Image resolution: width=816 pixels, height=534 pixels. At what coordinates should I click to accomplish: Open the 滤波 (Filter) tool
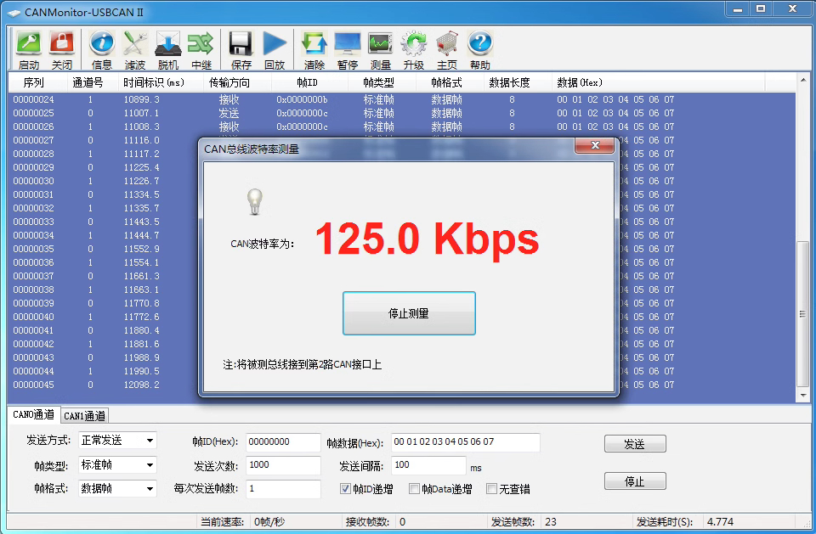click(135, 48)
